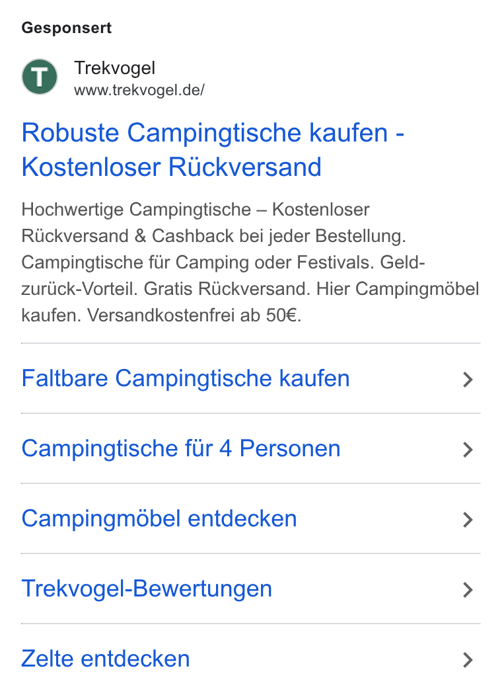Select the Trekvogel advertiser name
502x693 pixels.
(115, 68)
